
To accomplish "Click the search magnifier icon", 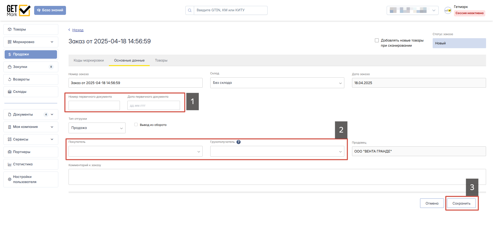I will (x=190, y=11).
